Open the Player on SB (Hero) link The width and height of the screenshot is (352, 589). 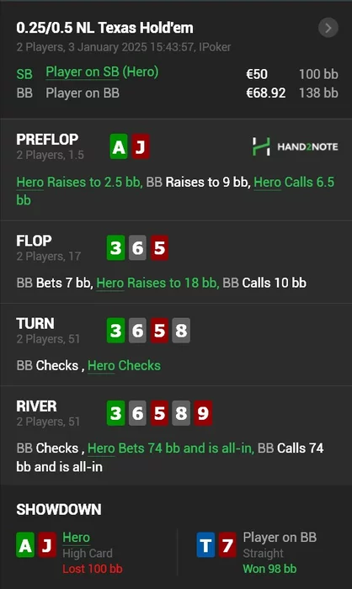[x=102, y=72]
